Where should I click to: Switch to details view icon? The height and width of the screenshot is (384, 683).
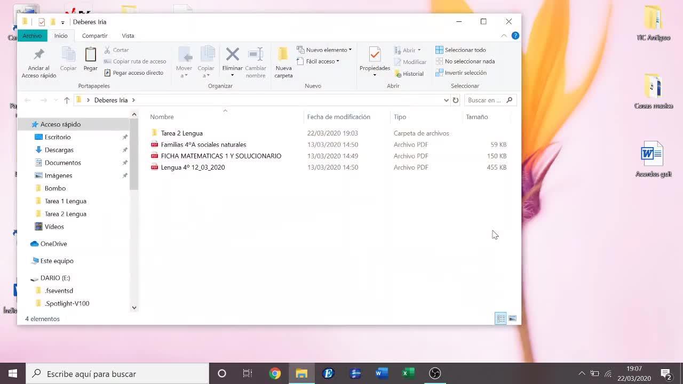coord(501,318)
